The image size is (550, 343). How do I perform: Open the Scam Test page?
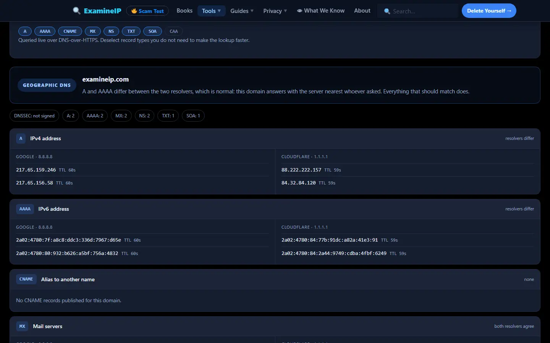coord(147,11)
